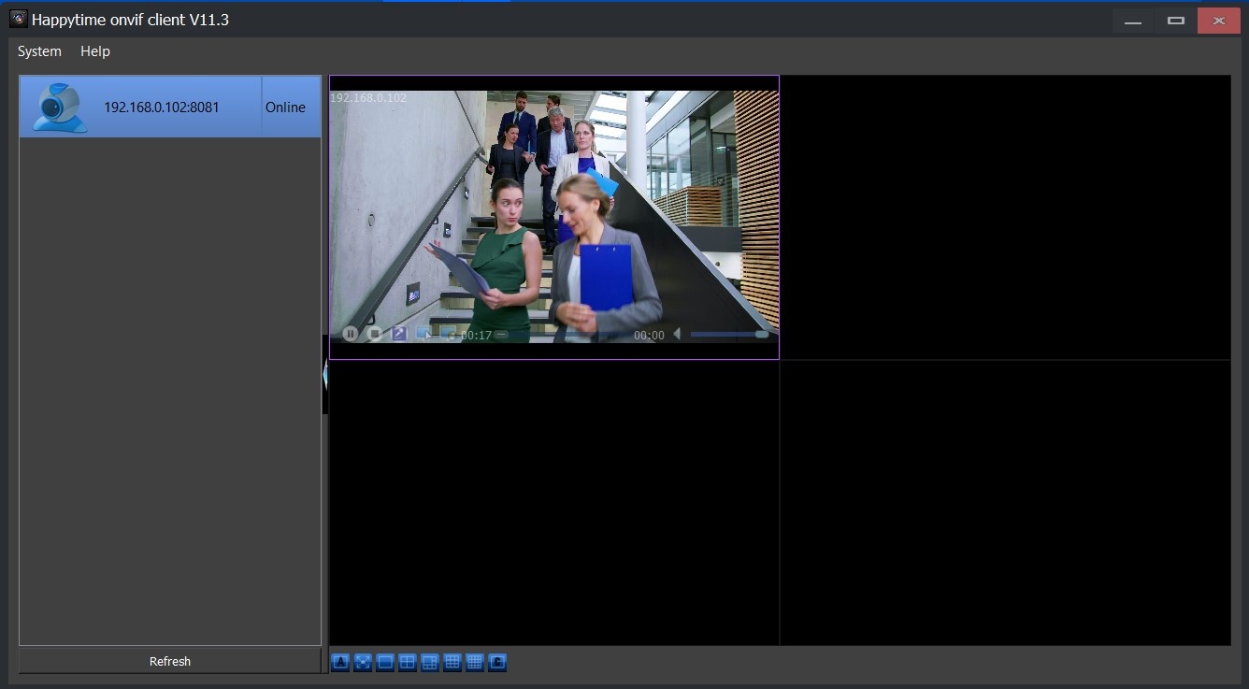Open the System menu
Viewport: 1249px width, 689px height.
39,51
